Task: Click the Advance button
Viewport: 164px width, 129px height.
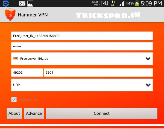Action: click(34, 113)
